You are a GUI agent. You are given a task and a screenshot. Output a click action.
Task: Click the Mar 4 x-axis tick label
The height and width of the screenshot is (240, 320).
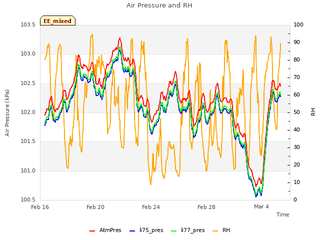(261, 206)
